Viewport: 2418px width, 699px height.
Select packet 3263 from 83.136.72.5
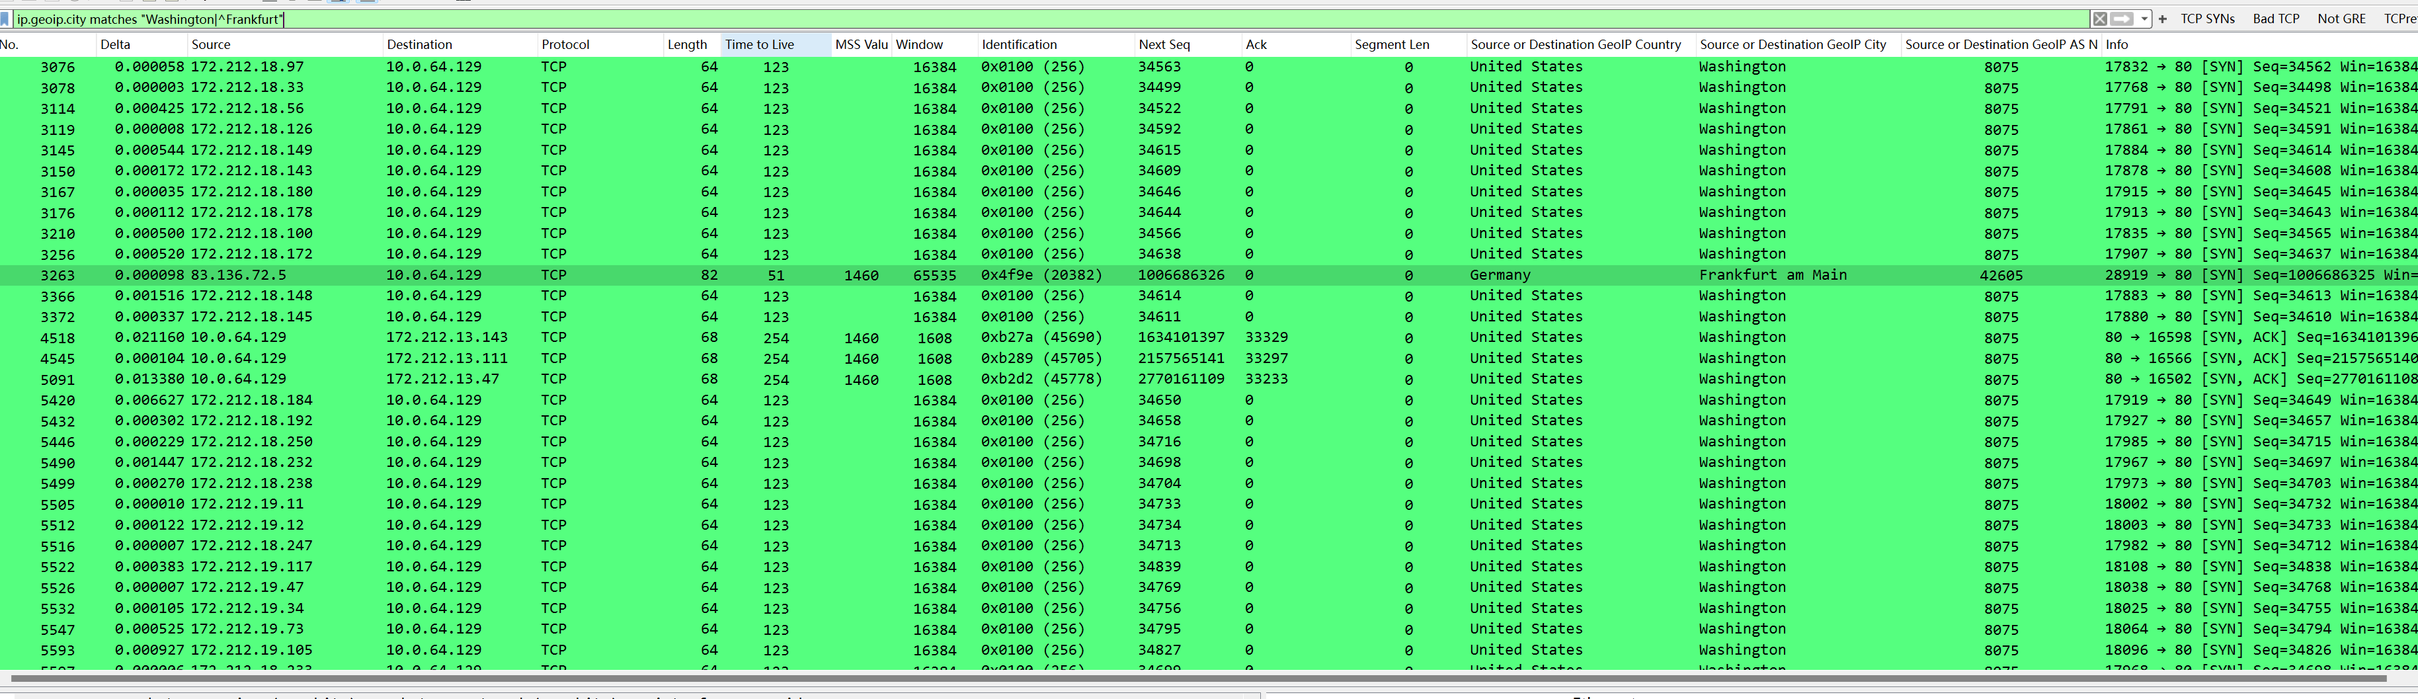1209,275
